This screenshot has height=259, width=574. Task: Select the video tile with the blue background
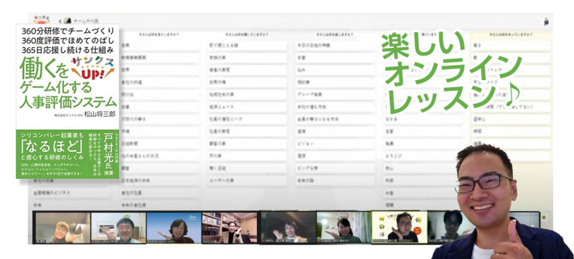coord(174,228)
